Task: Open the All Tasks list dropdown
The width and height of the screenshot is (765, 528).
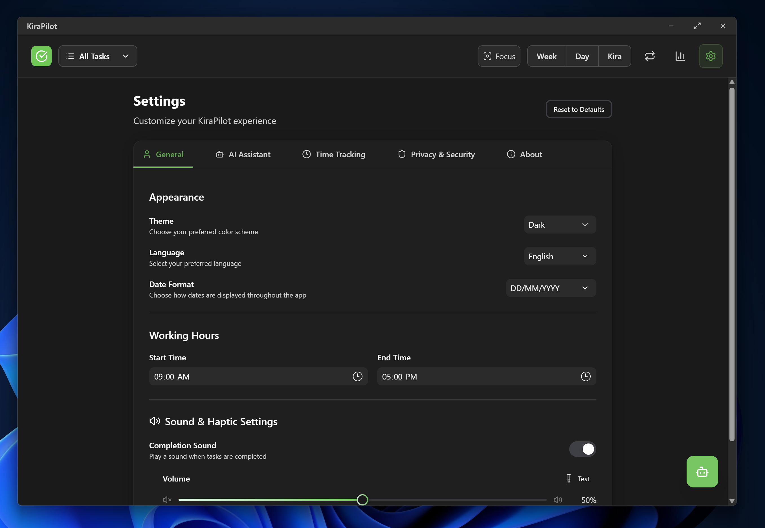Action: (x=98, y=56)
